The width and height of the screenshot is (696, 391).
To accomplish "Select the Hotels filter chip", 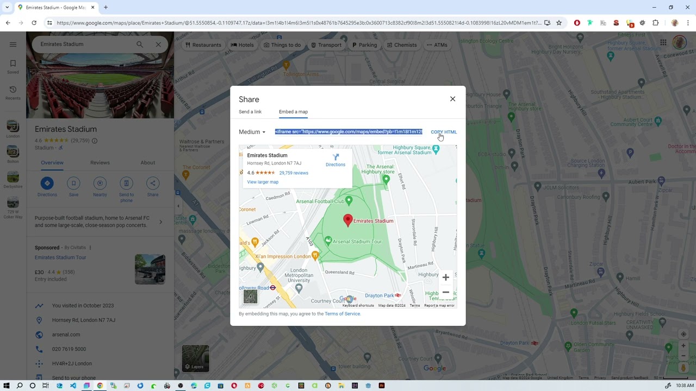I will 242,45.
